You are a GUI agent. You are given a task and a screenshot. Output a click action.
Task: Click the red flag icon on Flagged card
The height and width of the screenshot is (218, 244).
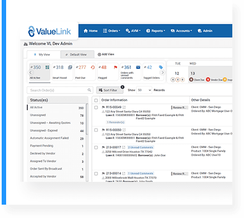click(115, 67)
